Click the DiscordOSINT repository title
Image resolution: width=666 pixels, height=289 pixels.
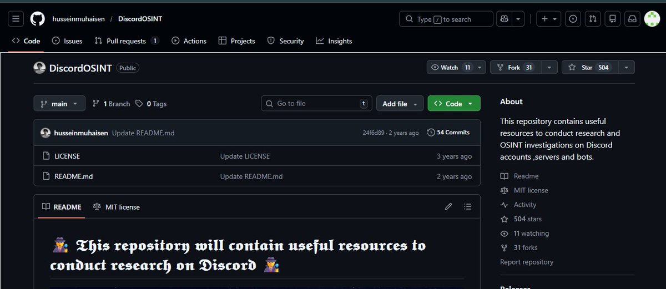point(80,68)
